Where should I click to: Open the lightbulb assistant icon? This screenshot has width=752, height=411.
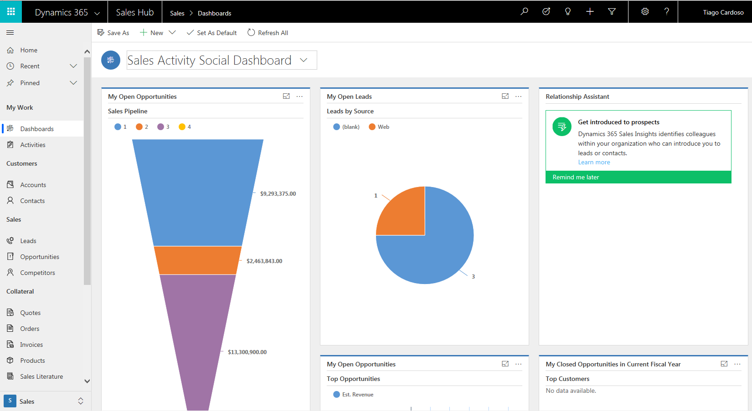pos(568,11)
